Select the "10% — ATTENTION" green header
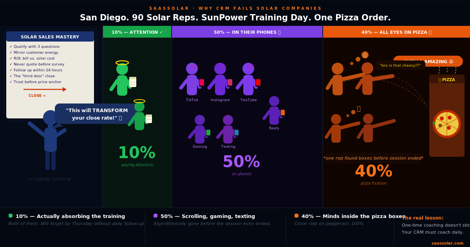470x247 pixels. pyautogui.click(x=137, y=32)
